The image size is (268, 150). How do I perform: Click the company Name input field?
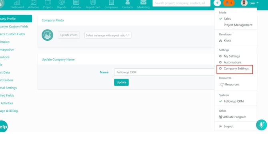(x=164, y=72)
